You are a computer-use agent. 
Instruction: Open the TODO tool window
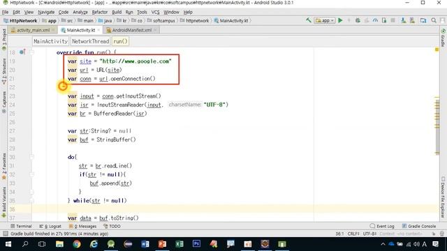click(x=112, y=226)
